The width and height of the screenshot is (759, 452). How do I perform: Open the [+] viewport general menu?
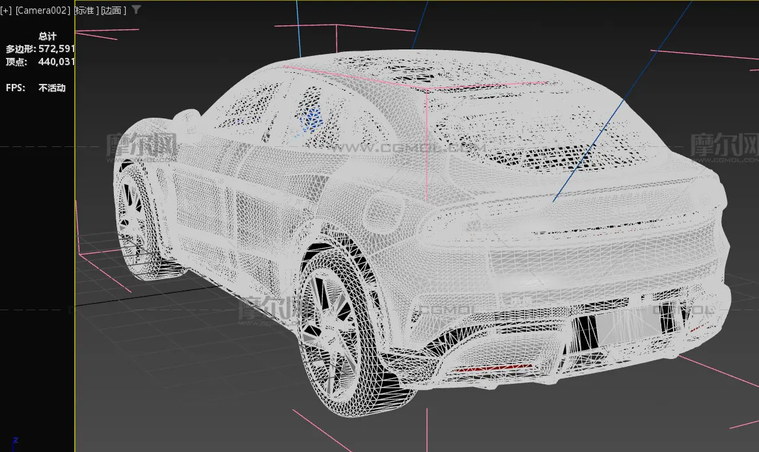click(7, 10)
